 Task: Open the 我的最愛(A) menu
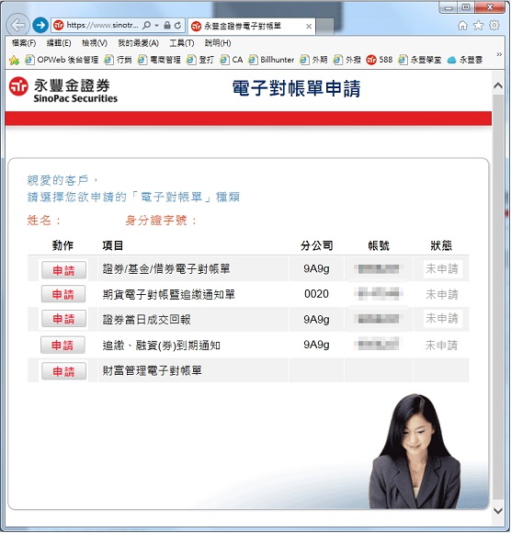coord(138,43)
